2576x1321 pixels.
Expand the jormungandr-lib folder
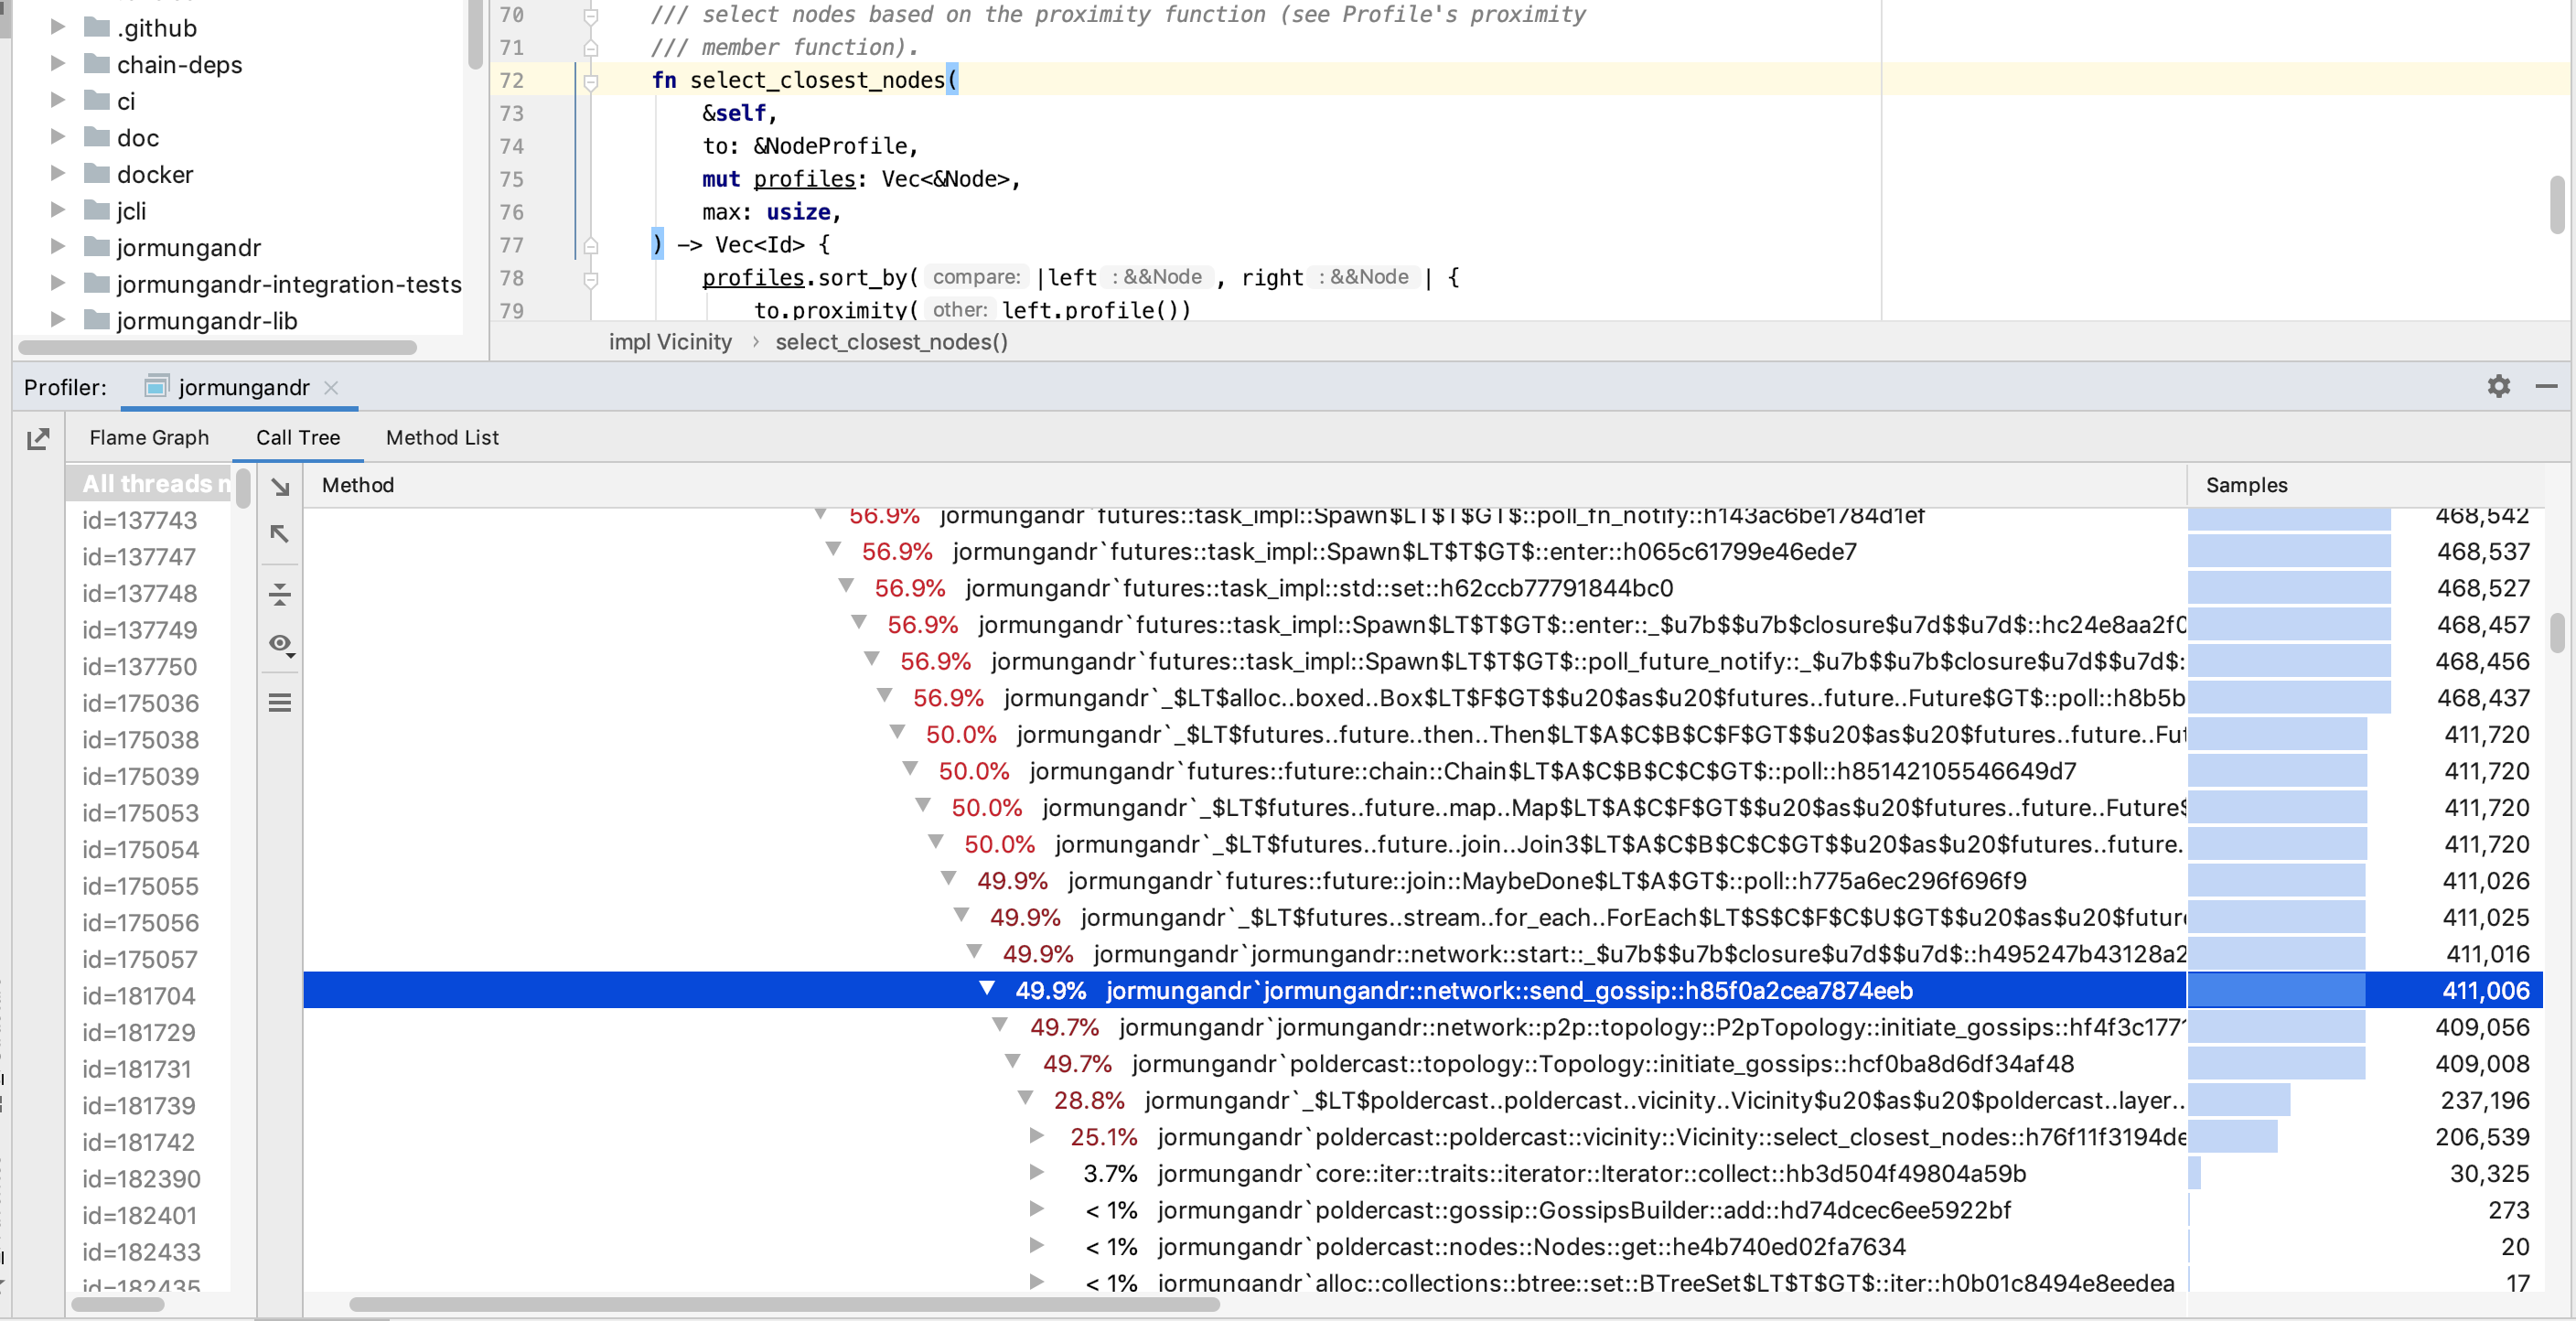click(x=58, y=320)
